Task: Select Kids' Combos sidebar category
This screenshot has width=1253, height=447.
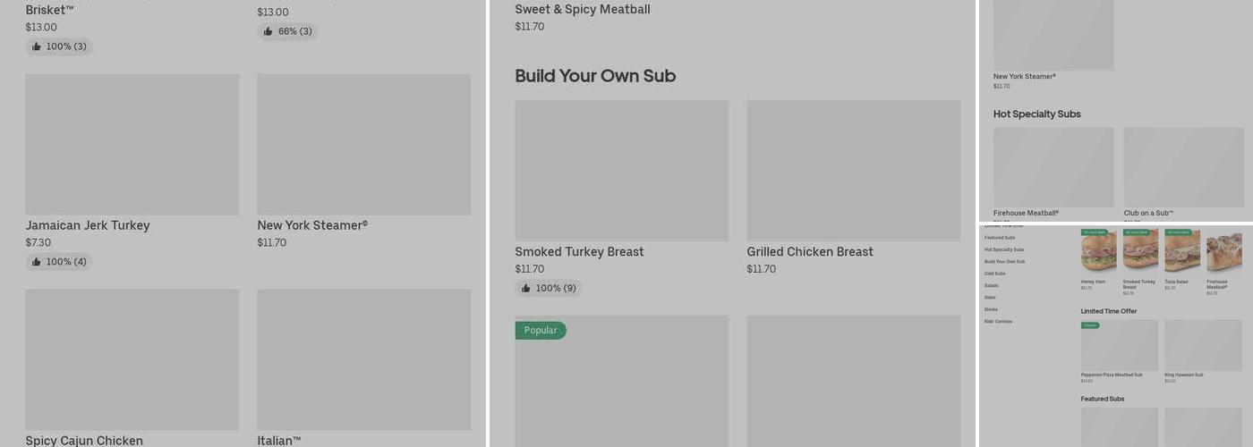Action: tap(998, 321)
